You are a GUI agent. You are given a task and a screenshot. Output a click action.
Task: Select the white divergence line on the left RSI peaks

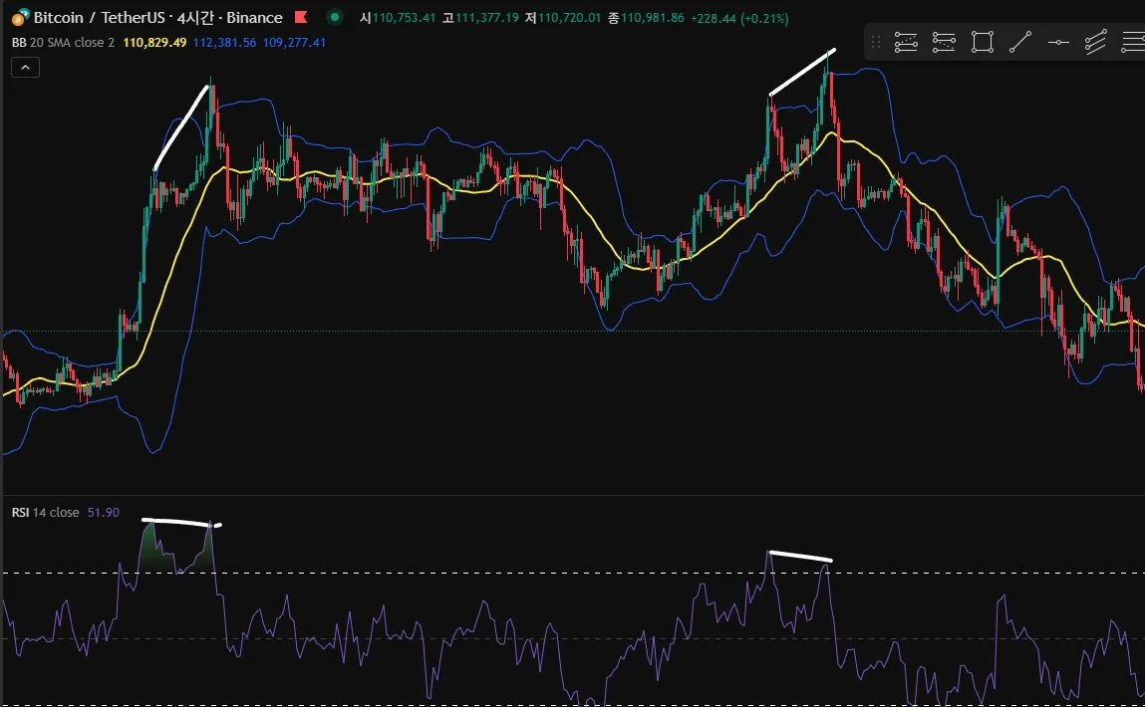pyautogui.click(x=182, y=523)
